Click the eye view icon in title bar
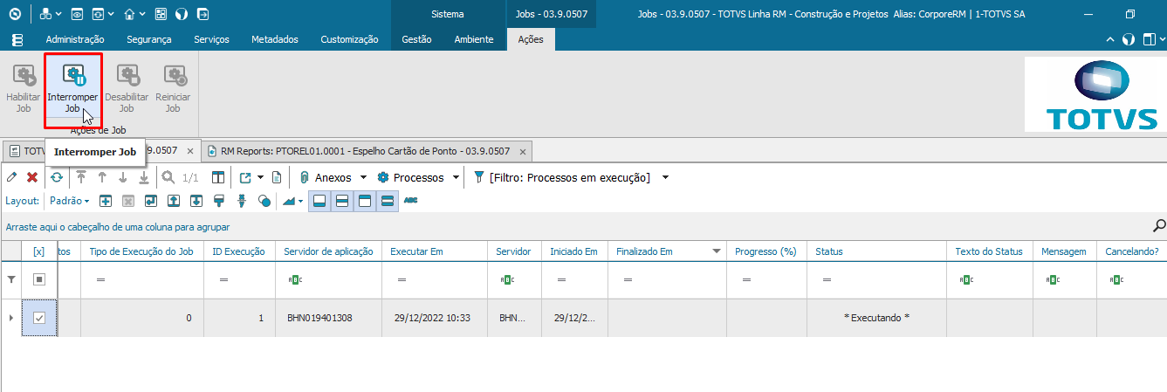The width and height of the screenshot is (1167, 392). pos(77,14)
